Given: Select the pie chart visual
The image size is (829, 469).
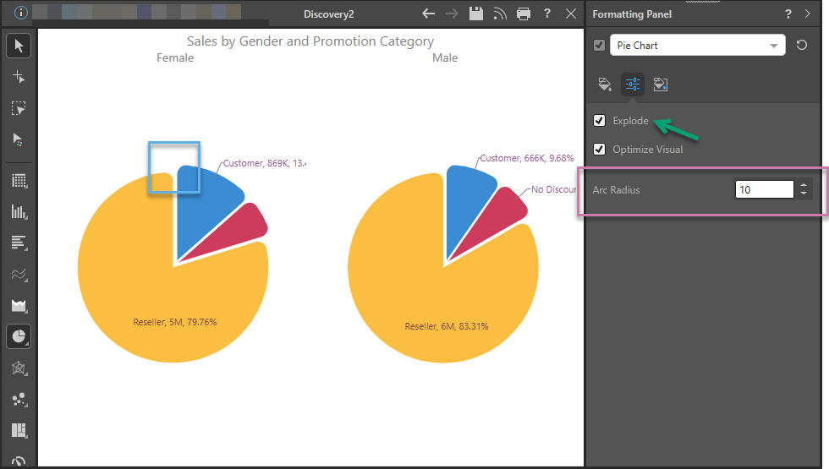Looking at the screenshot, I should (x=19, y=336).
